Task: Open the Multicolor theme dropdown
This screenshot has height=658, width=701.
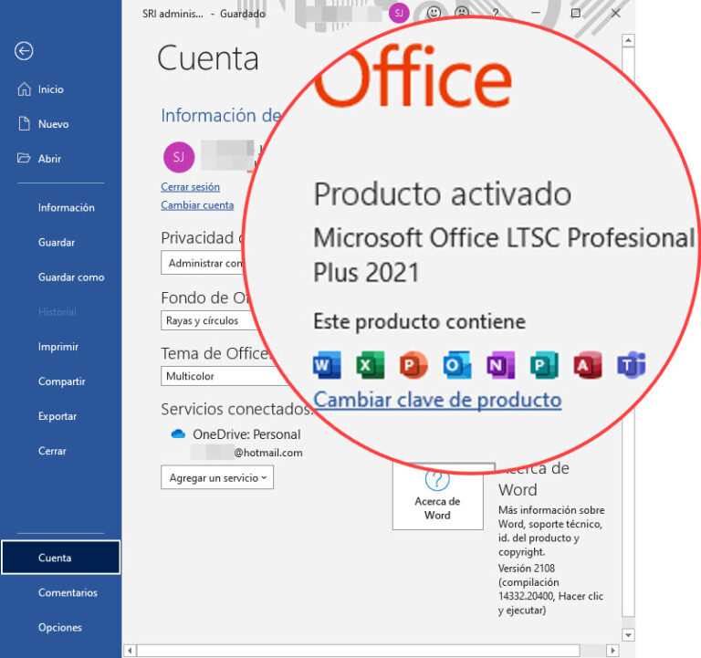Action: pos(225,376)
